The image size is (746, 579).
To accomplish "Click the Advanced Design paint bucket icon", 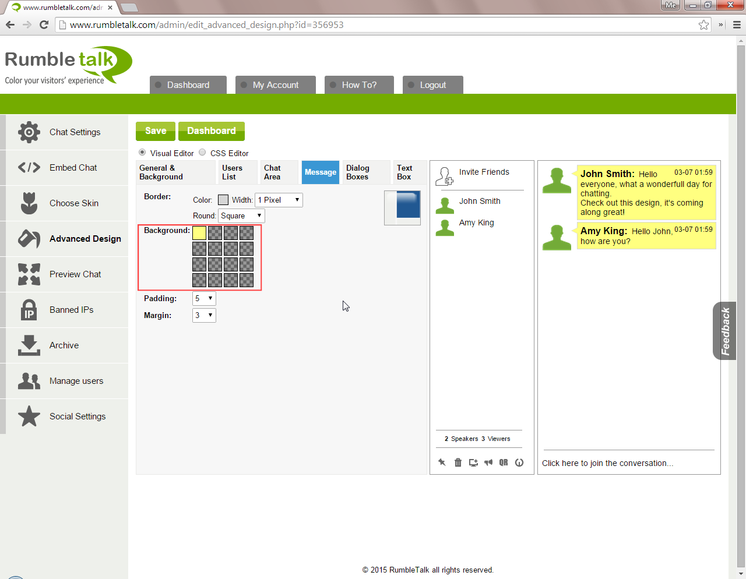I will (x=29, y=239).
